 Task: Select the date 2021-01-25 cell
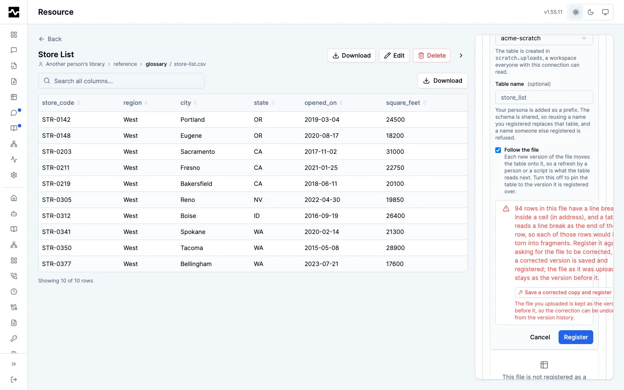click(x=321, y=168)
